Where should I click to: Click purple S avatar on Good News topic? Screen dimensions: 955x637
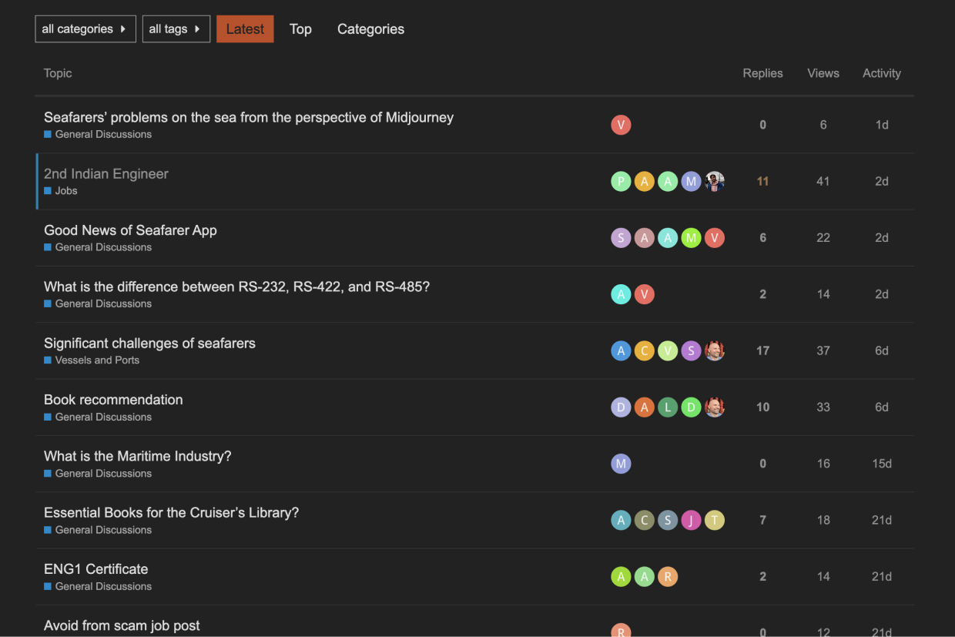point(621,238)
